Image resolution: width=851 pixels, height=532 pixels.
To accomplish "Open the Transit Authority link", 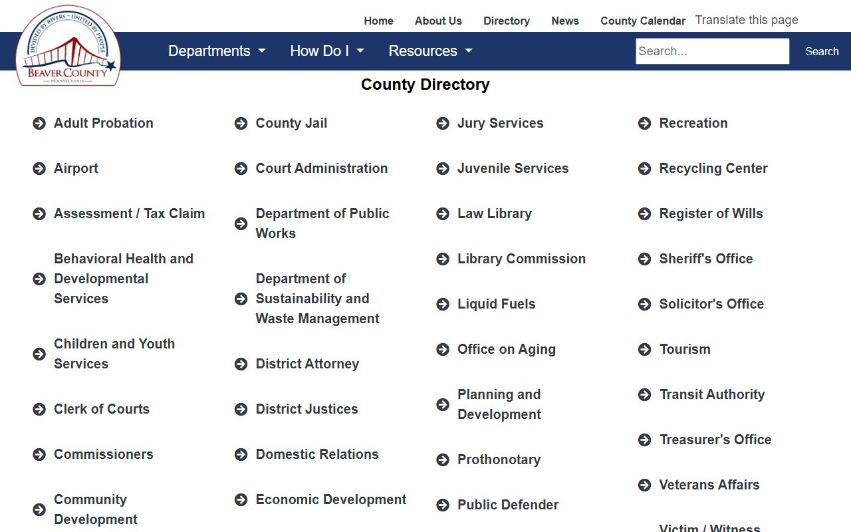I will click(712, 394).
